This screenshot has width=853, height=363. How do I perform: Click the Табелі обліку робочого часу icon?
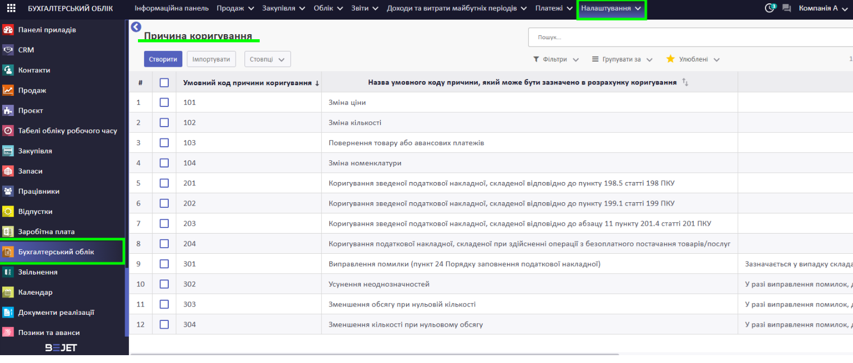tap(8, 131)
